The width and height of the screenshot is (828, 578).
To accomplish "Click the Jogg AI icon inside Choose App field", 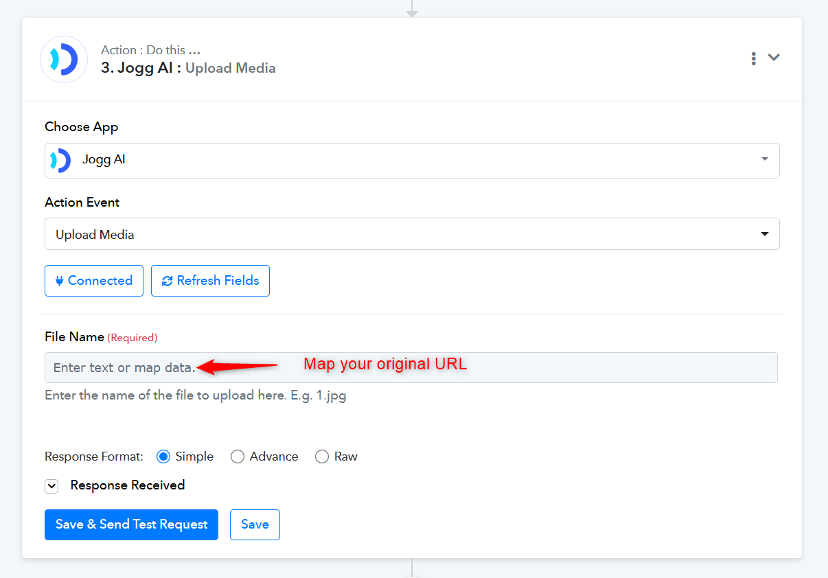I will pyautogui.click(x=60, y=160).
